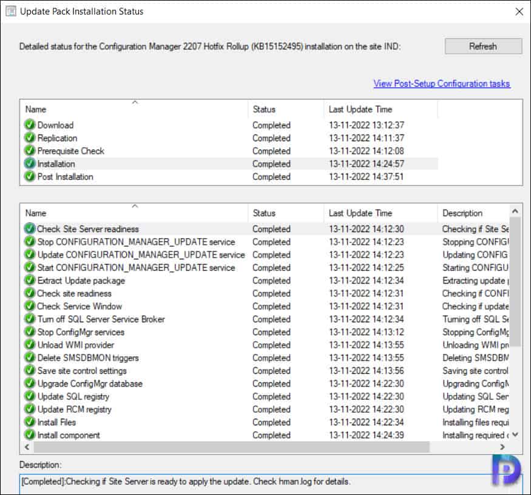Click the scroll left arrow of lower list

point(27,447)
